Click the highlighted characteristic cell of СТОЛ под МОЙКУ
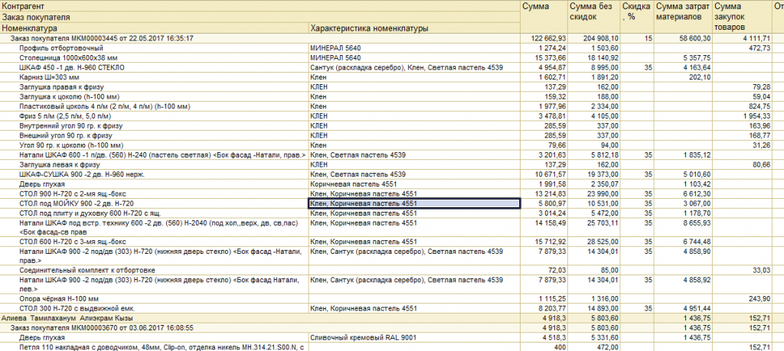The image size is (784, 351). 414,203
